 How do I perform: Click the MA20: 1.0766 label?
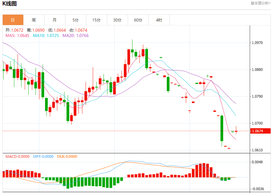tap(75, 35)
